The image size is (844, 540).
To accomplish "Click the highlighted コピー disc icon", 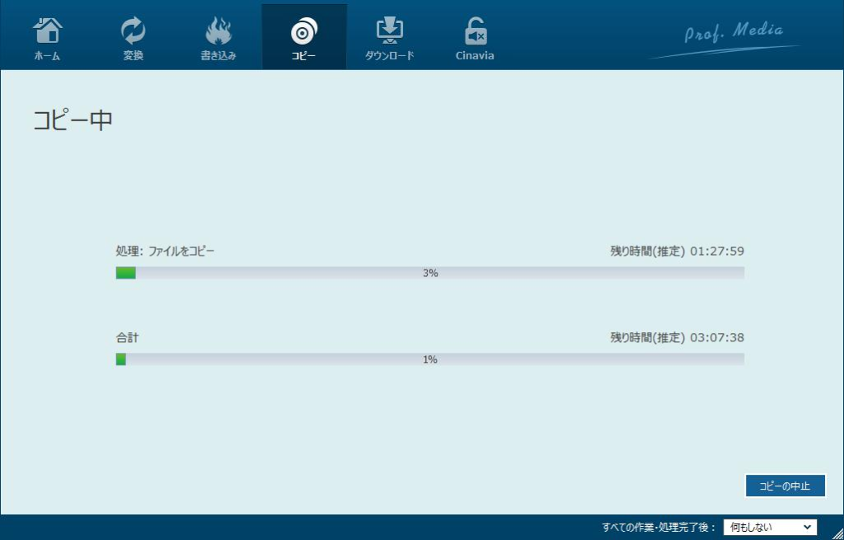I will tap(303, 33).
